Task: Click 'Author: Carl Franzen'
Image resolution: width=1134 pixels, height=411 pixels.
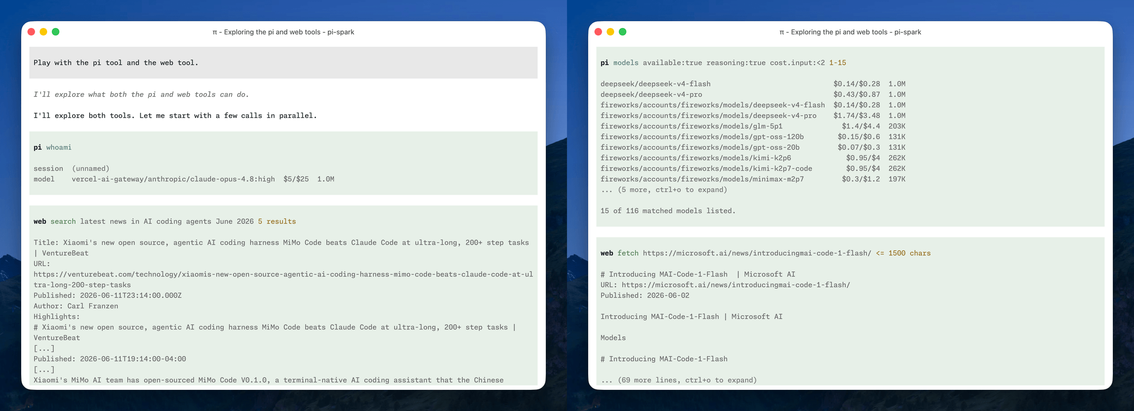Action: [76, 306]
